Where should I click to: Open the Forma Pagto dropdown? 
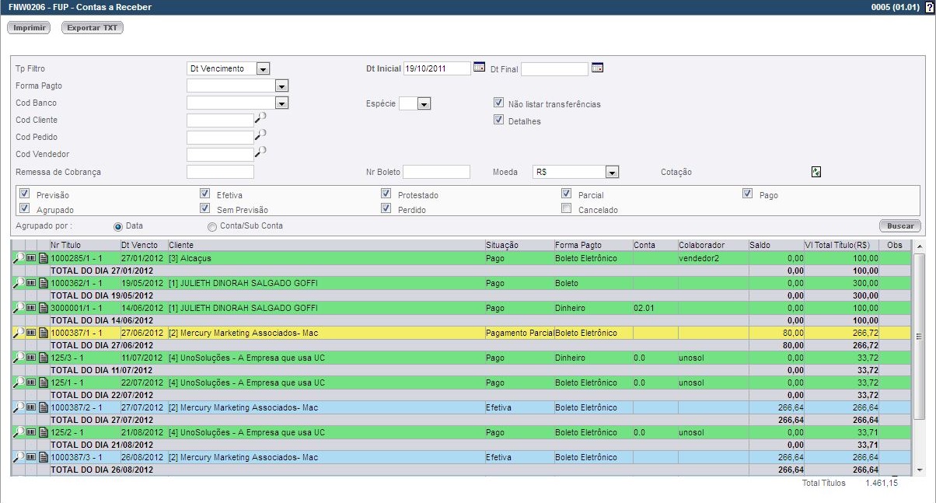[281, 86]
